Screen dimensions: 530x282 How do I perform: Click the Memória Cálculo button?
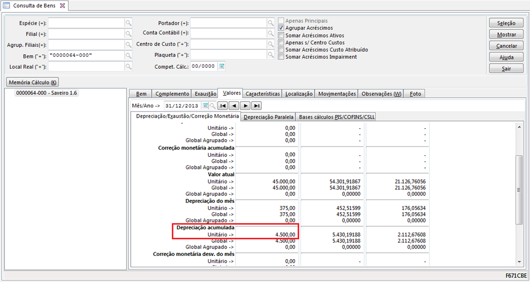32,82
